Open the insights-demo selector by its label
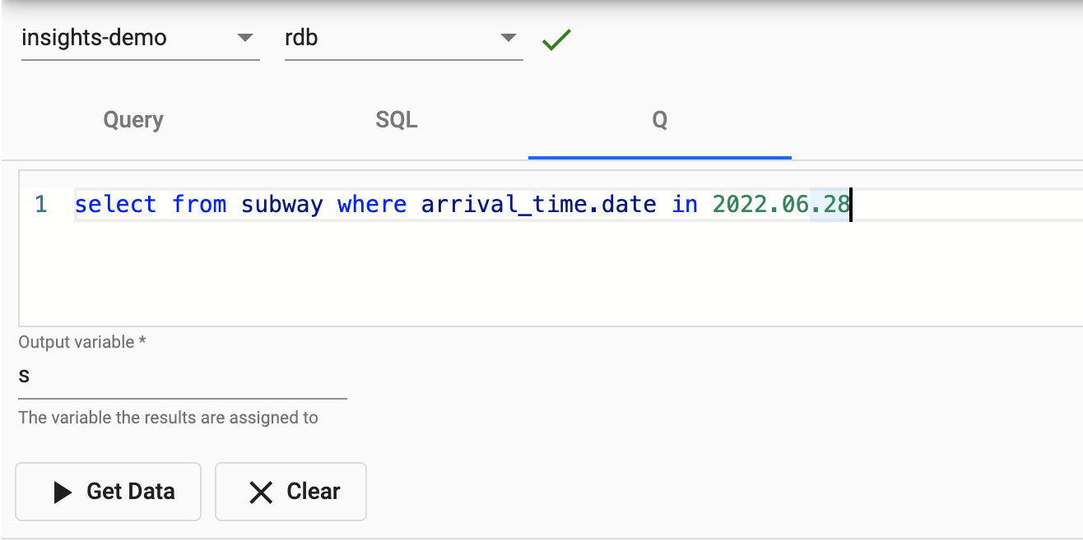Viewport: 1083px width, 541px height. point(94,38)
